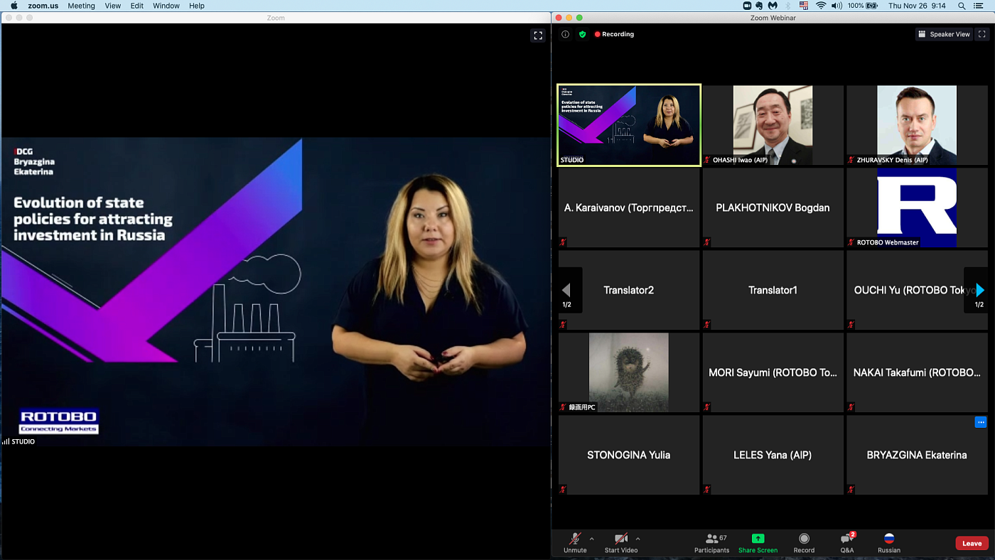The height and width of the screenshot is (560, 995).
Task: Enter full screen in the shared video window
Action: (538, 36)
